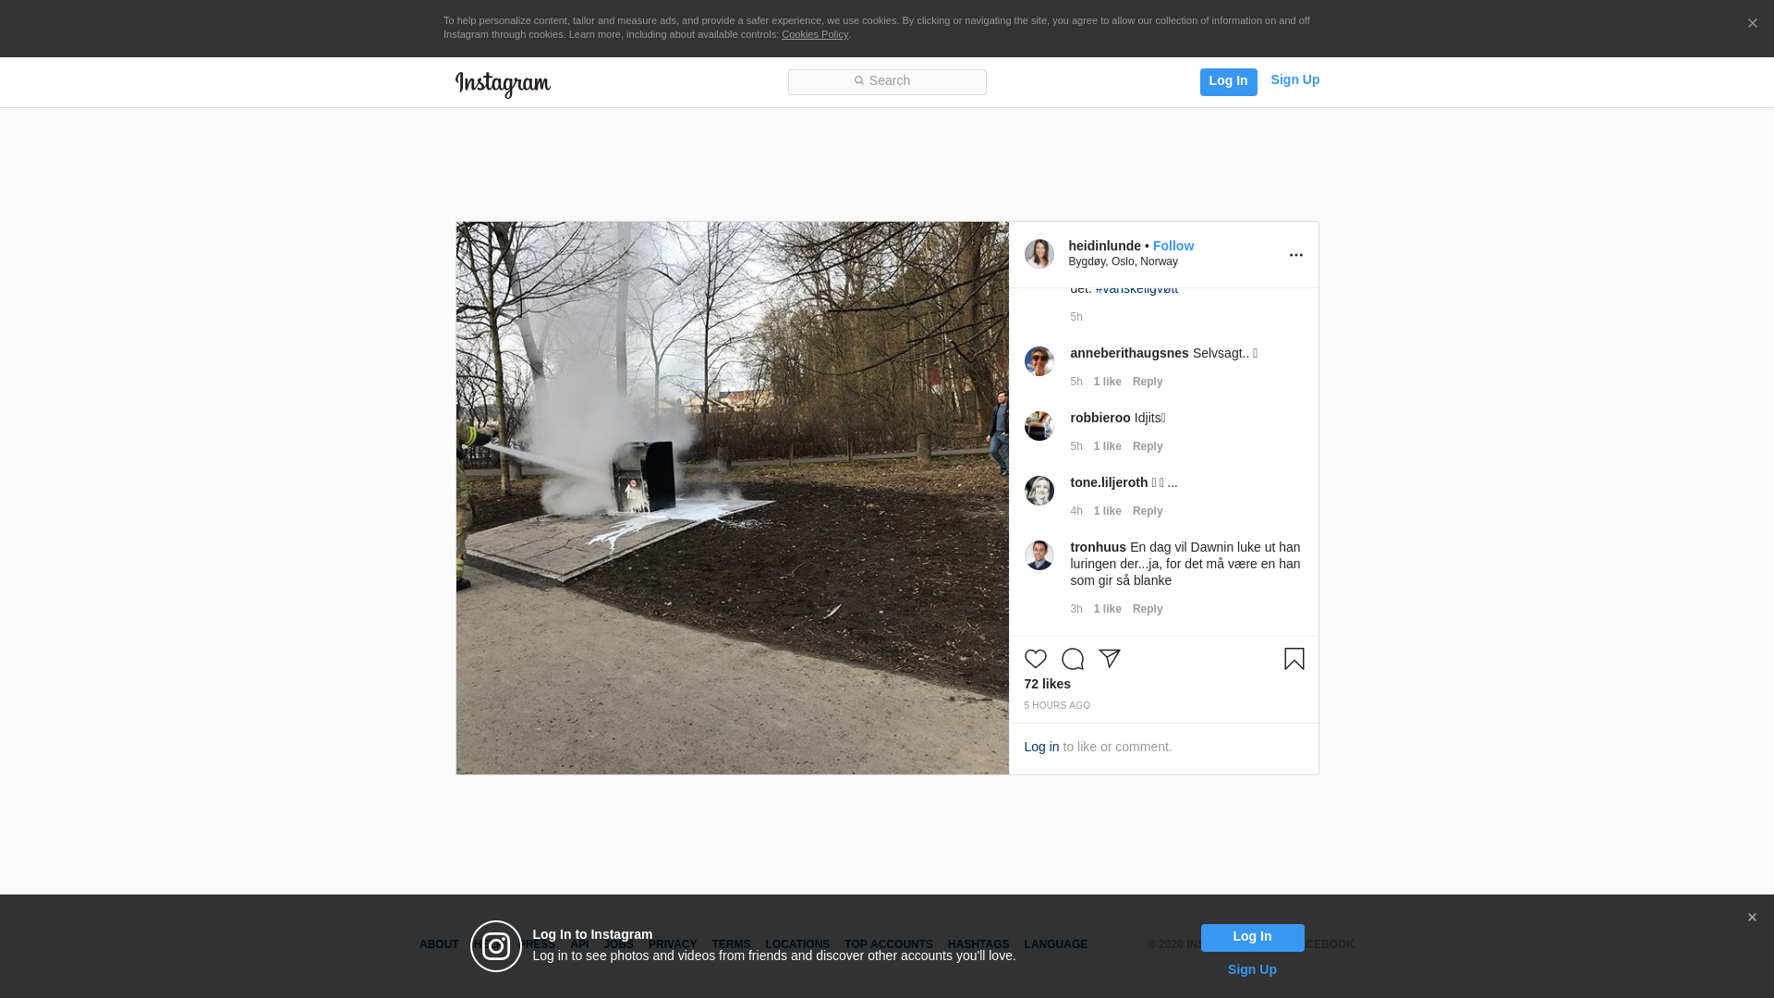
Task: Open TOP ACCOUNTS footer link
Action: (889, 944)
